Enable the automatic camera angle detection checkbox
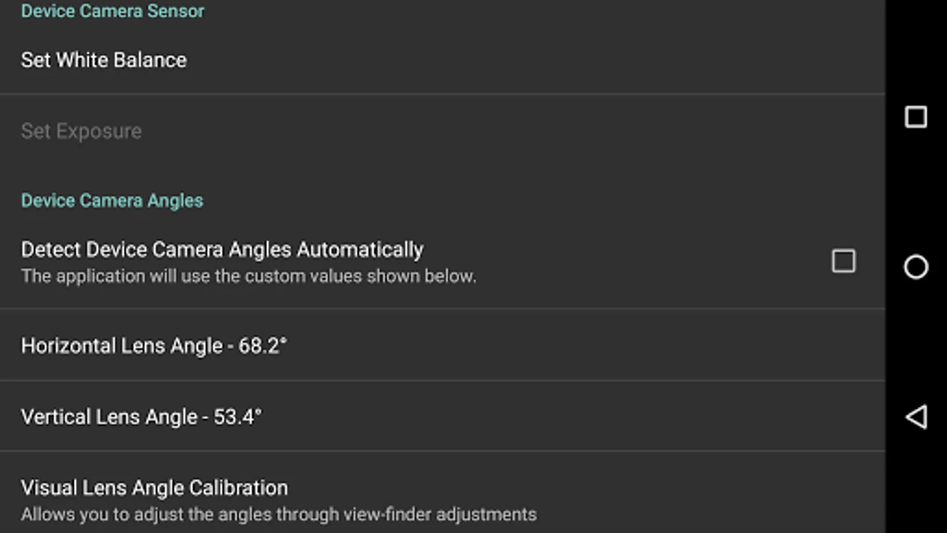 click(843, 261)
